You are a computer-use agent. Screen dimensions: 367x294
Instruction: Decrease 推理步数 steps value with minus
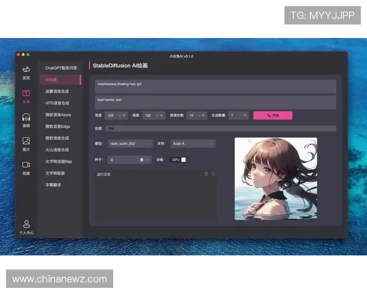[x=199, y=115]
